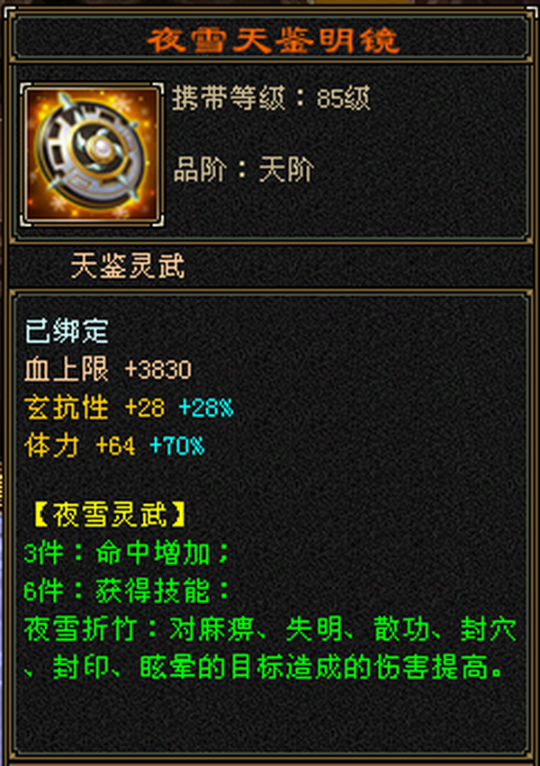
Task: Click the 玄抗性 stat label
Action: [67, 407]
